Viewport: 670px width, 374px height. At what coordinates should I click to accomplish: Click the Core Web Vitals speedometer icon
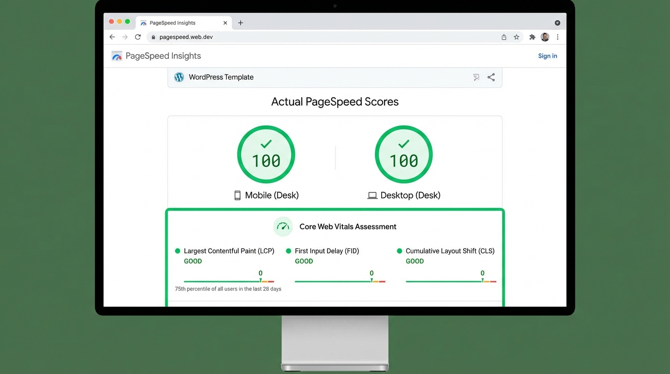coord(283,226)
